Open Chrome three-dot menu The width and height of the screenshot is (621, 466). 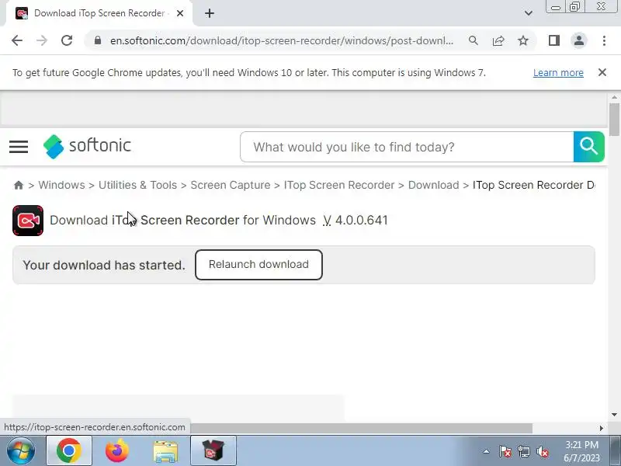point(604,40)
